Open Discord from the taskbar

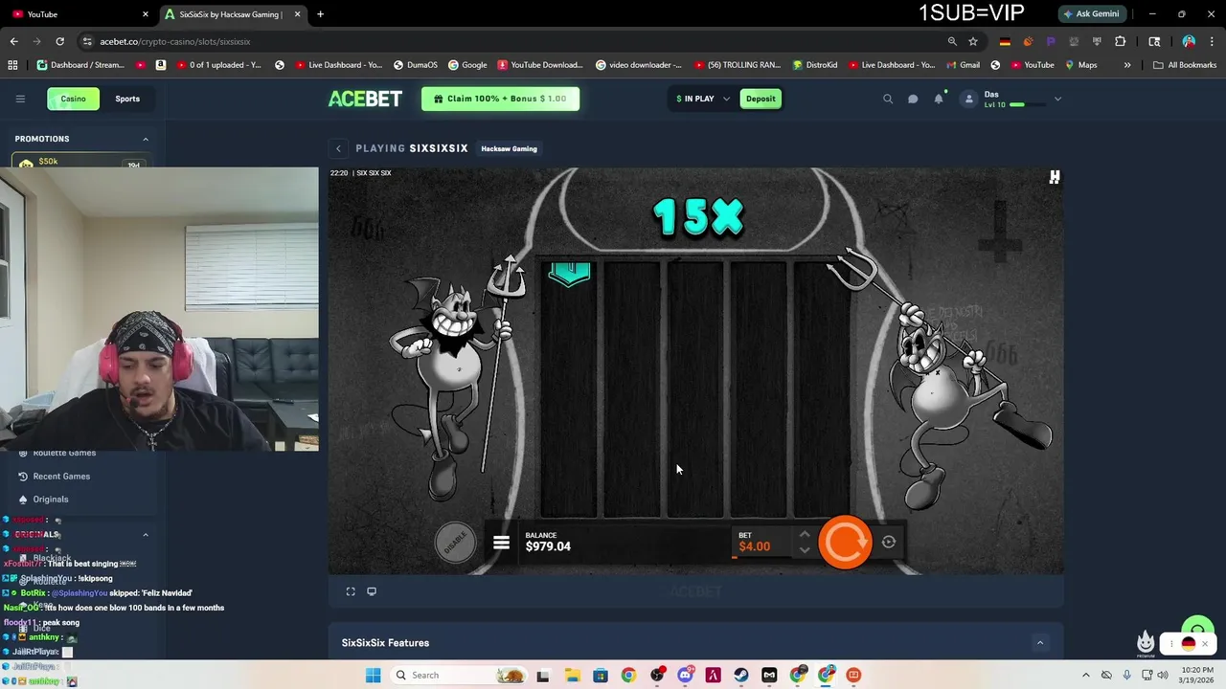pyautogui.click(x=685, y=675)
